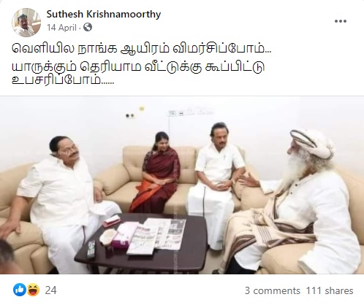Click the first line of Tamil post text
Screen dimensions: 364x305
(141, 49)
